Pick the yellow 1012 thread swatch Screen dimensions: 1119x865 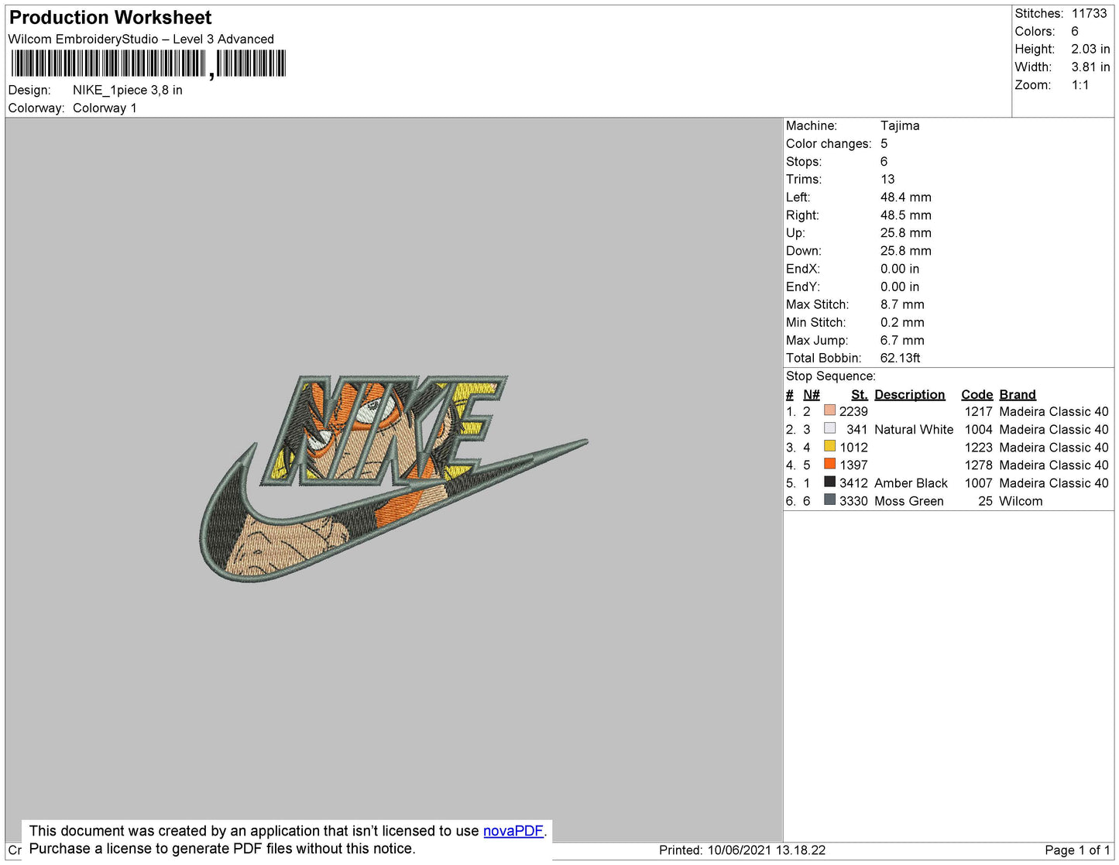829,446
